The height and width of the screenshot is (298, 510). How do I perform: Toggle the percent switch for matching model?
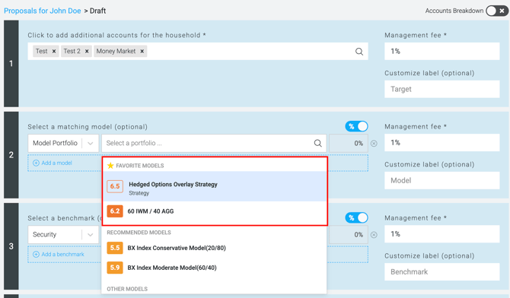point(356,126)
